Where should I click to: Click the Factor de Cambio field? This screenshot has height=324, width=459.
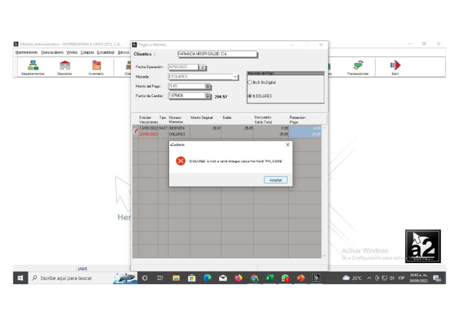(186, 96)
